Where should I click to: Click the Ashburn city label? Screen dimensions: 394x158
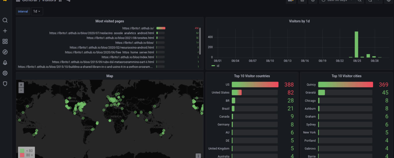(310, 109)
